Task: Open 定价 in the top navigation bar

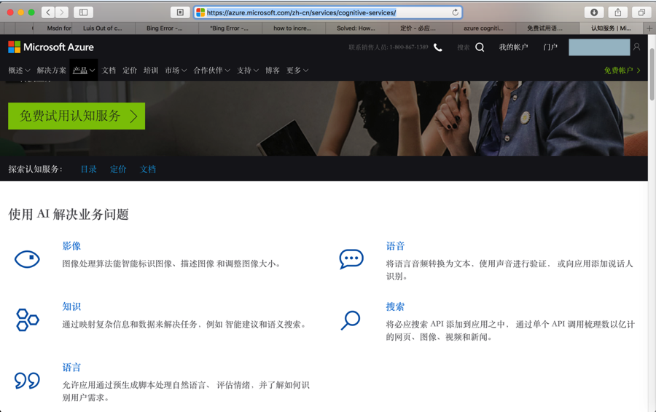Action: pyautogui.click(x=130, y=70)
